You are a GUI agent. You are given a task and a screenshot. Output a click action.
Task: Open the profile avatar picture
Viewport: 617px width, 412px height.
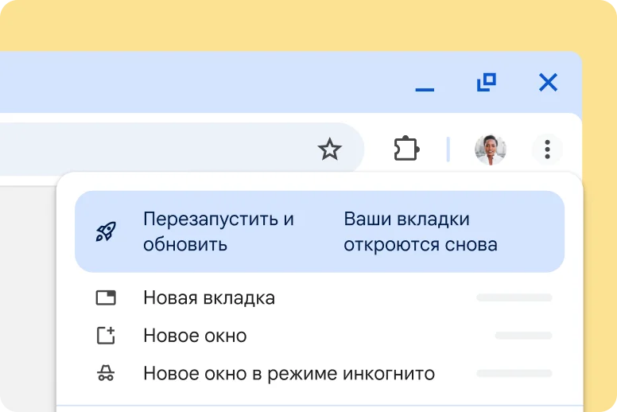pos(490,149)
